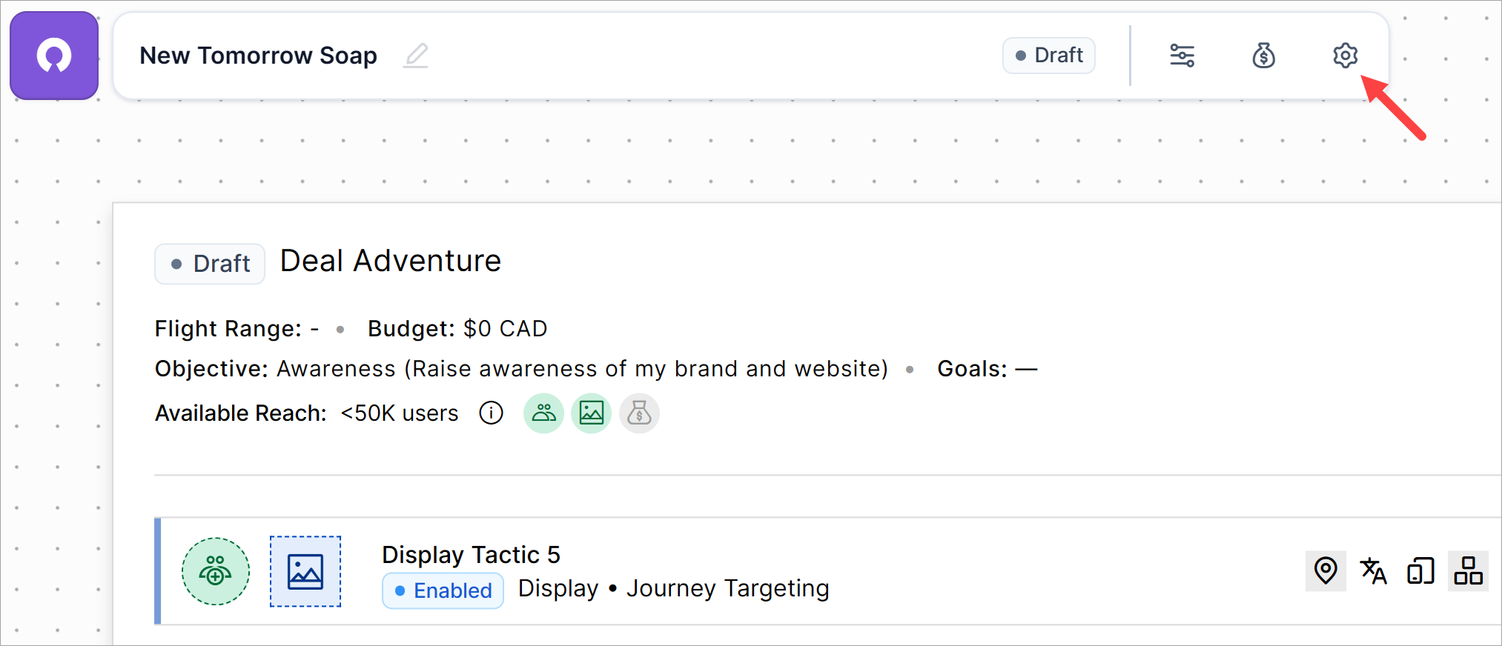The height and width of the screenshot is (646, 1502).
Task: Click grey budget bag status icon
Action: point(639,413)
